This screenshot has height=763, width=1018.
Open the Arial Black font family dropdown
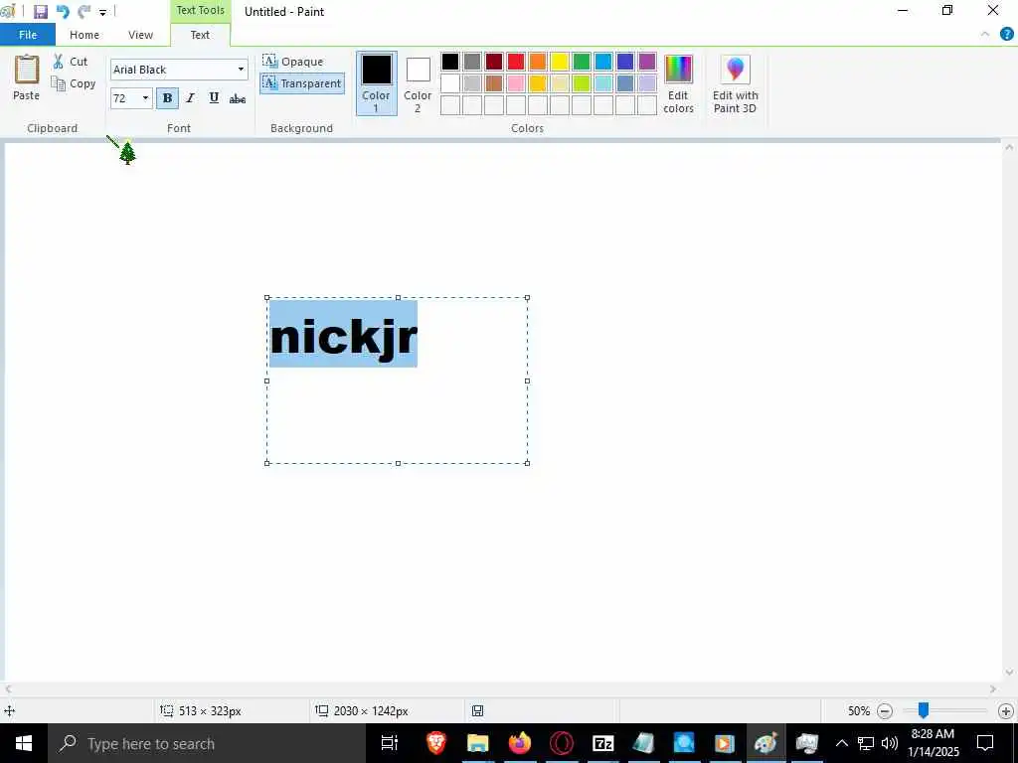pos(241,70)
